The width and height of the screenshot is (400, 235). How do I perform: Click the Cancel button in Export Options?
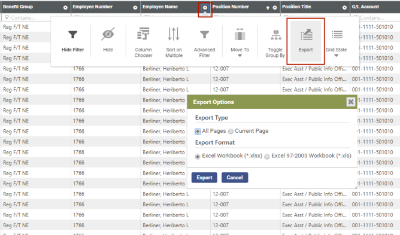pos(235,178)
